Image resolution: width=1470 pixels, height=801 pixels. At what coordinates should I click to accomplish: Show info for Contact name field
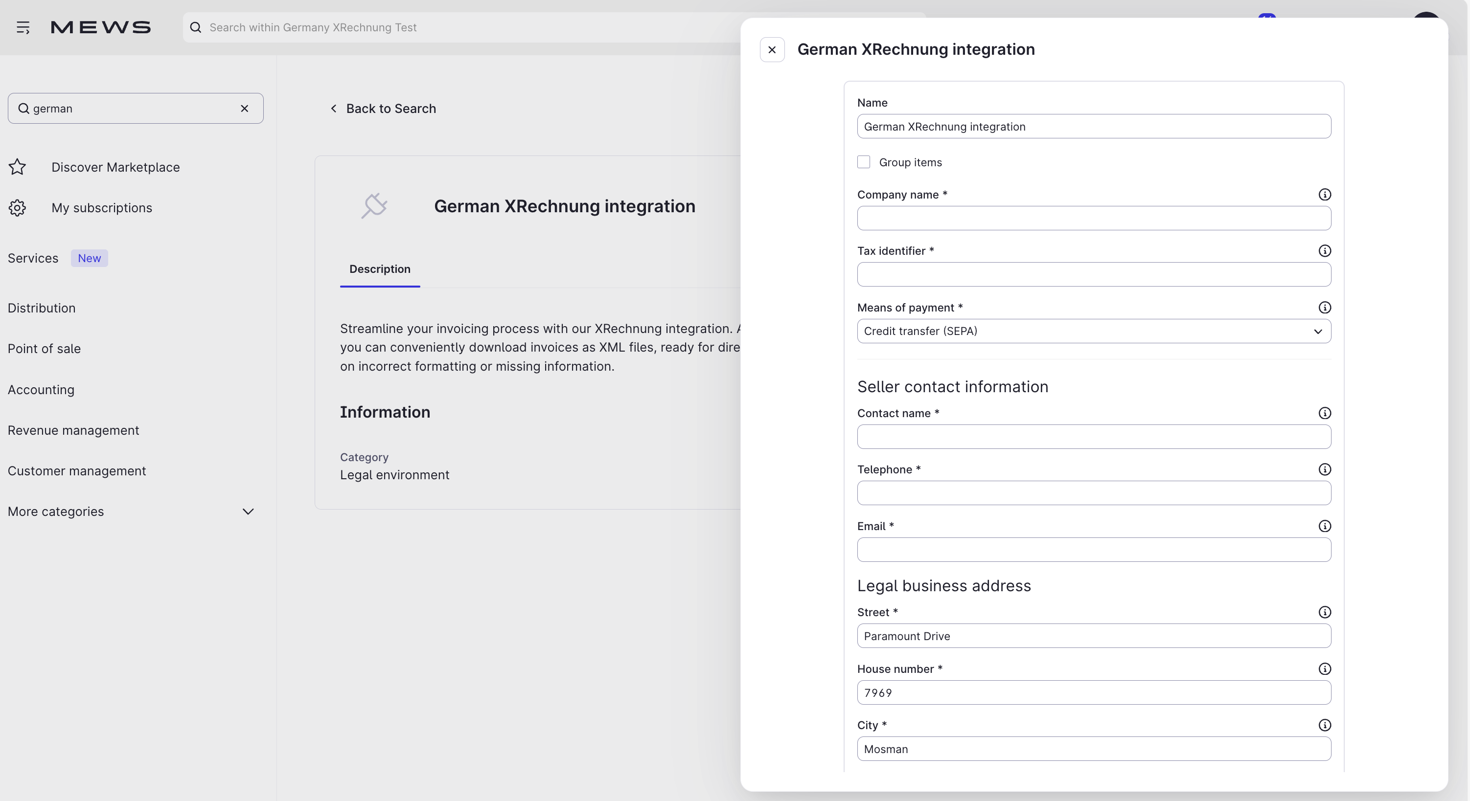[x=1325, y=413]
